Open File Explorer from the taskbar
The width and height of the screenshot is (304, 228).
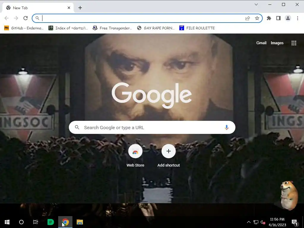80,222
